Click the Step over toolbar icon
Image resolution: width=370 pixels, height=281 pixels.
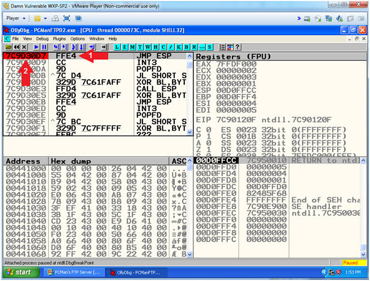tap(65, 47)
